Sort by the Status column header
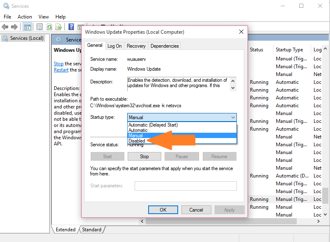This screenshot has width=330, height=242. point(257,50)
